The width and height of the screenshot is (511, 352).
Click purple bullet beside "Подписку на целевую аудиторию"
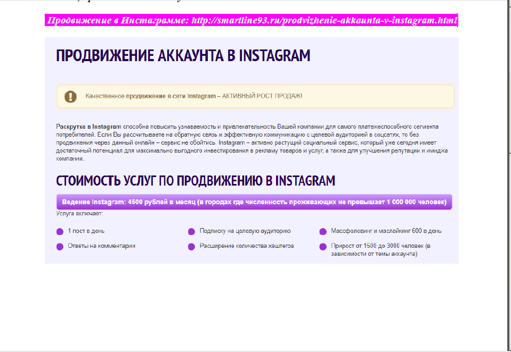click(x=191, y=231)
